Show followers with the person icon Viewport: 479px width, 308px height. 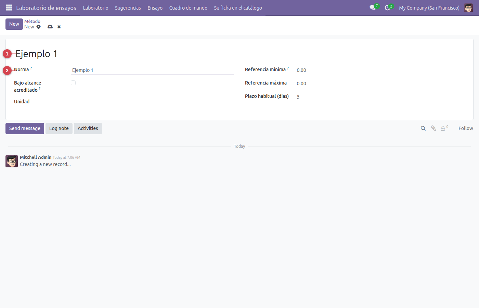[443, 128]
